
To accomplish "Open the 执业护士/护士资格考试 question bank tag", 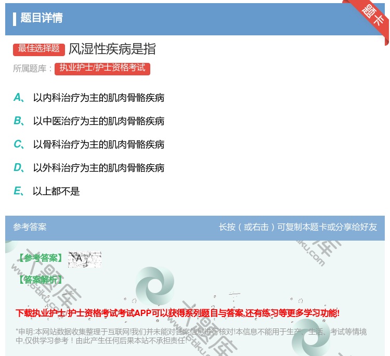I will [102, 69].
